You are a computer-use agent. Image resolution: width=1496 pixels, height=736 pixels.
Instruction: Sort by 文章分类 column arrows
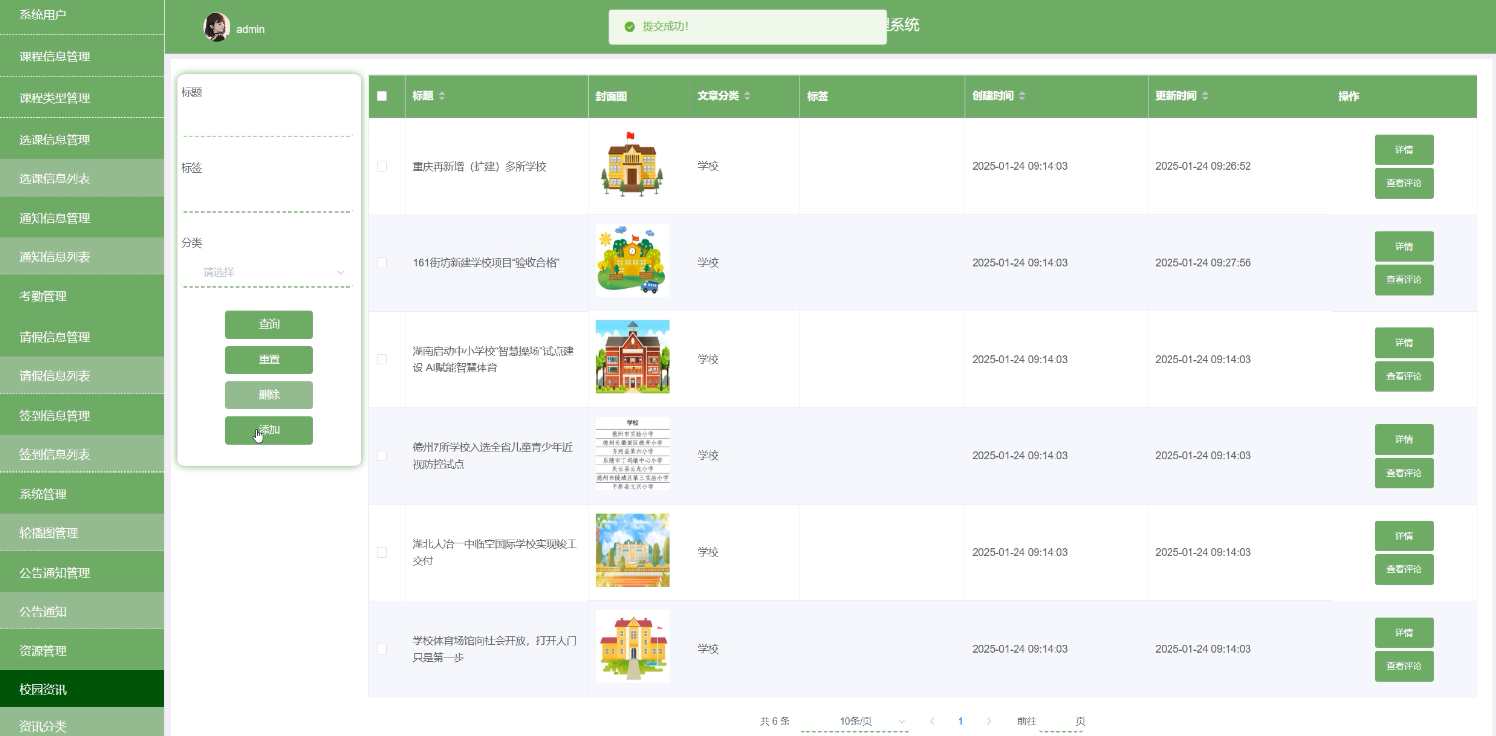(x=748, y=96)
